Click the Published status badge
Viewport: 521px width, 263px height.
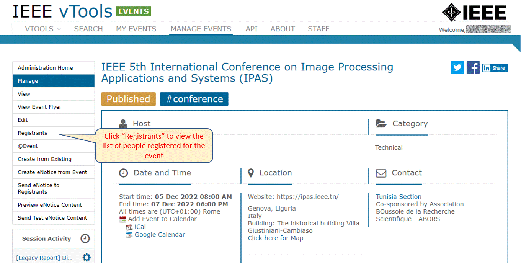click(x=129, y=99)
